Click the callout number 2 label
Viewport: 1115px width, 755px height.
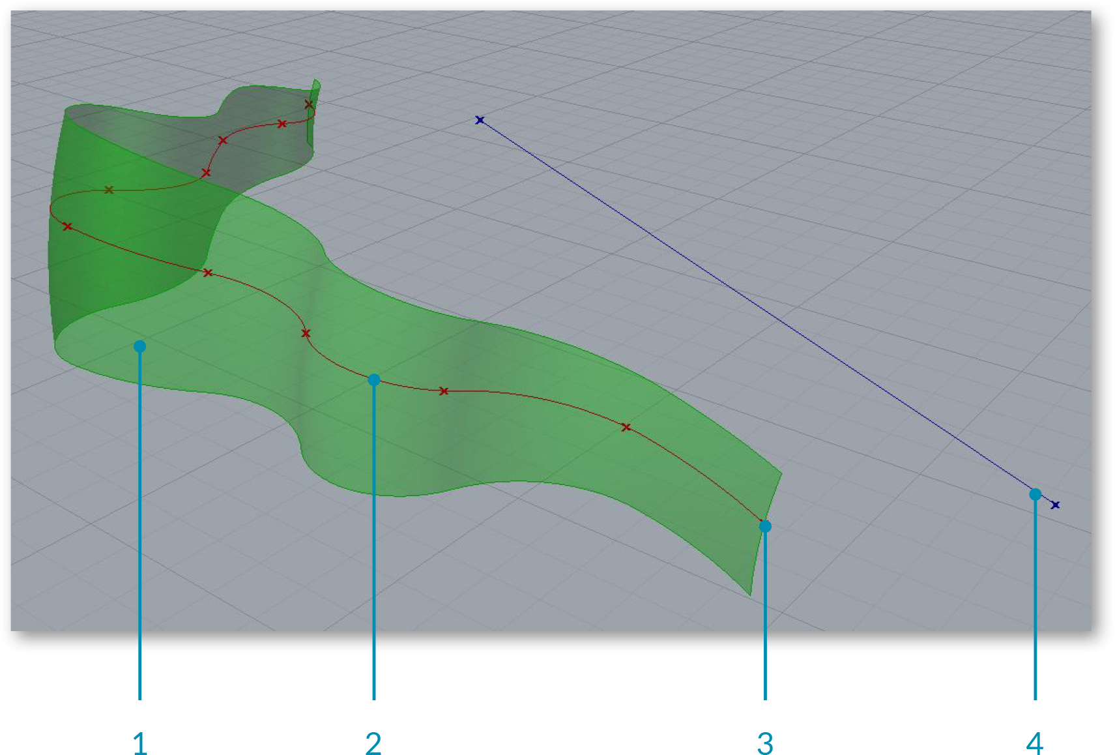click(373, 743)
